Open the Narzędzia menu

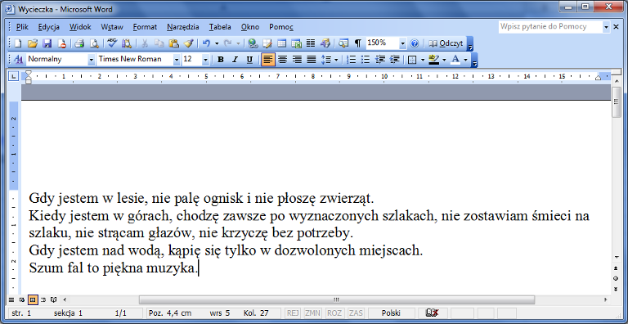click(x=183, y=27)
